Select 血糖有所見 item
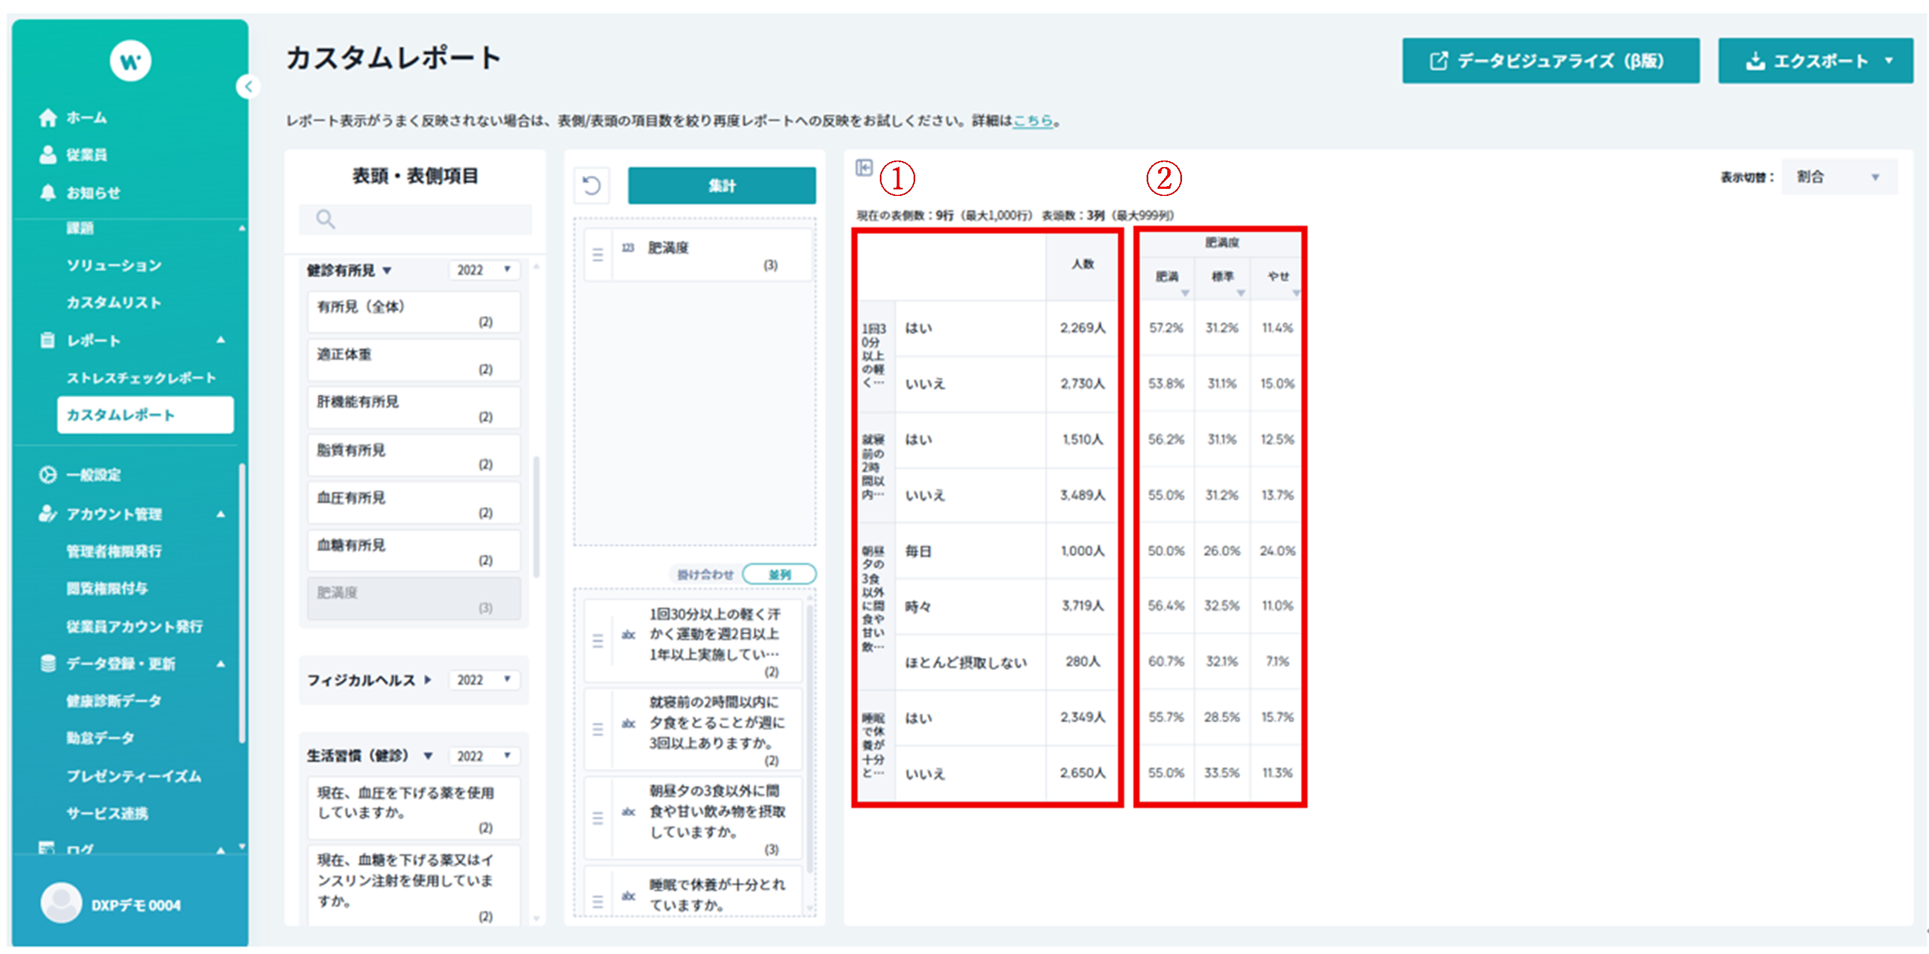The width and height of the screenshot is (1929, 954). 413,551
